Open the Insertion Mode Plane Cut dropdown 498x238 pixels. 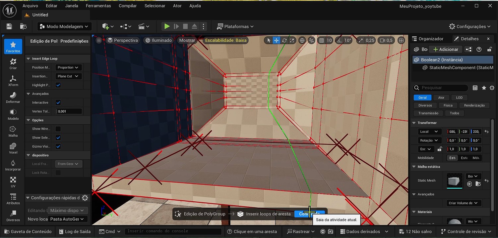(x=68, y=76)
